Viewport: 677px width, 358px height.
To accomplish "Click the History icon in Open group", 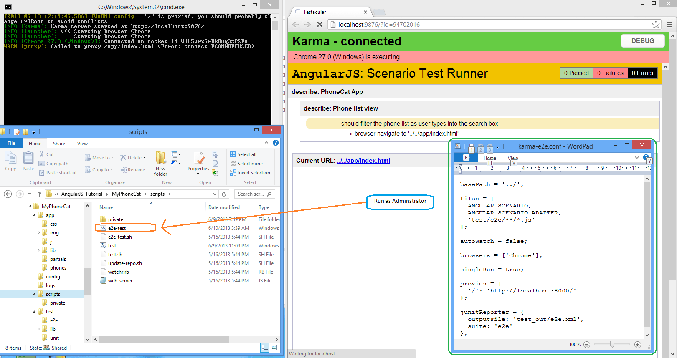I will click(x=215, y=173).
